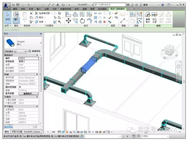The height and width of the screenshot is (141, 188).
Task: Collapse the 主端点 section in properties
Action: pyautogui.click(x=37, y=97)
